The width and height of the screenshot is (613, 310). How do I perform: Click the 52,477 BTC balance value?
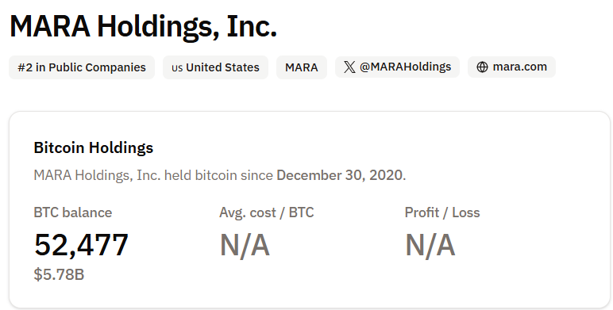81,245
